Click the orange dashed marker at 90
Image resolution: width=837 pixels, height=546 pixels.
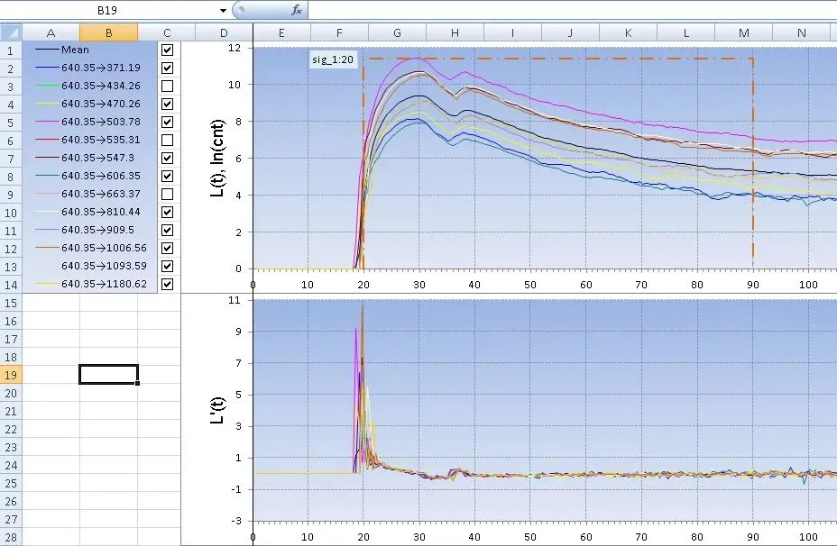(753, 160)
